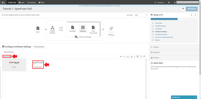Click the Post Processing checkbox
The width and height of the screenshot is (201, 99).
(153, 37)
